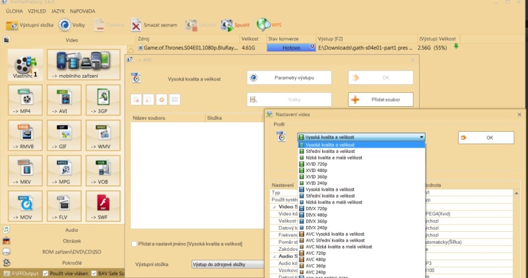Image resolution: width=528 pixels, height=278 pixels.
Task: Click the Hotovo conversion status bar
Action: point(291,47)
